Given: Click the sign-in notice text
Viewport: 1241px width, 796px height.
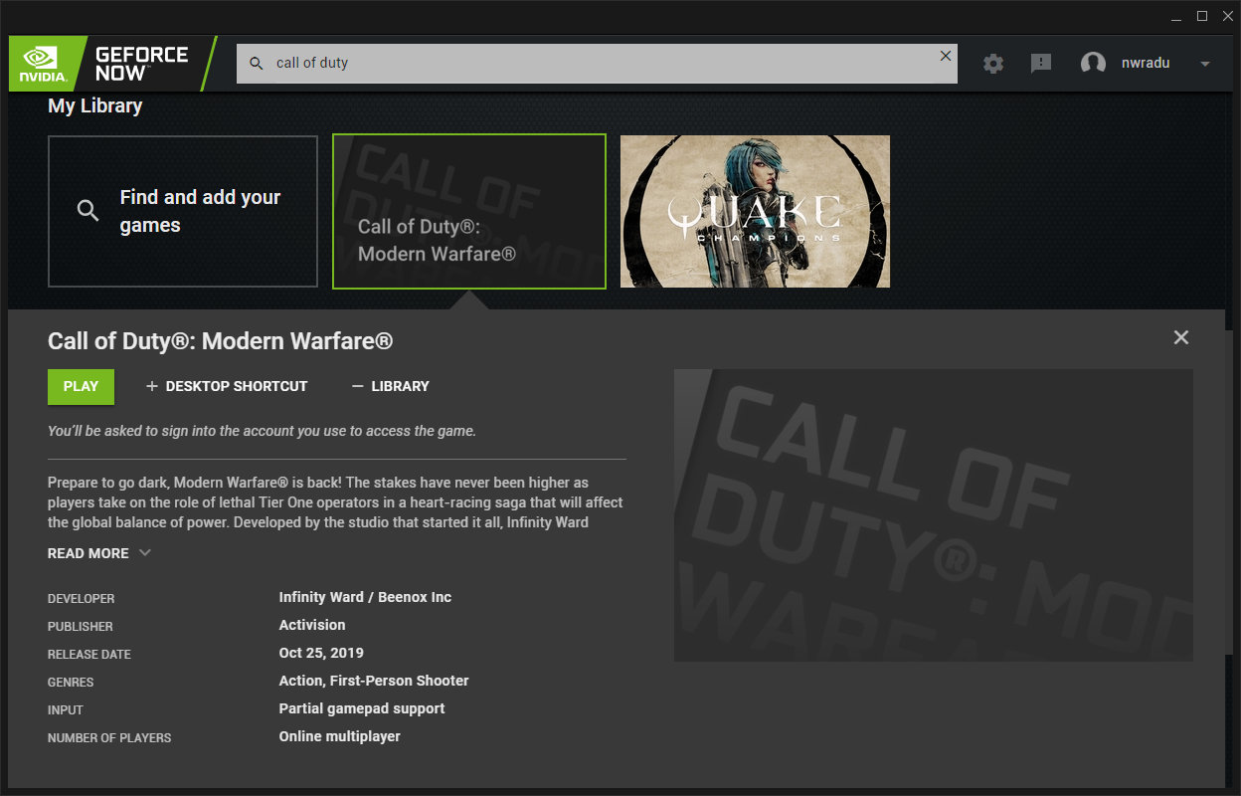Looking at the screenshot, I should tap(263, 431).
